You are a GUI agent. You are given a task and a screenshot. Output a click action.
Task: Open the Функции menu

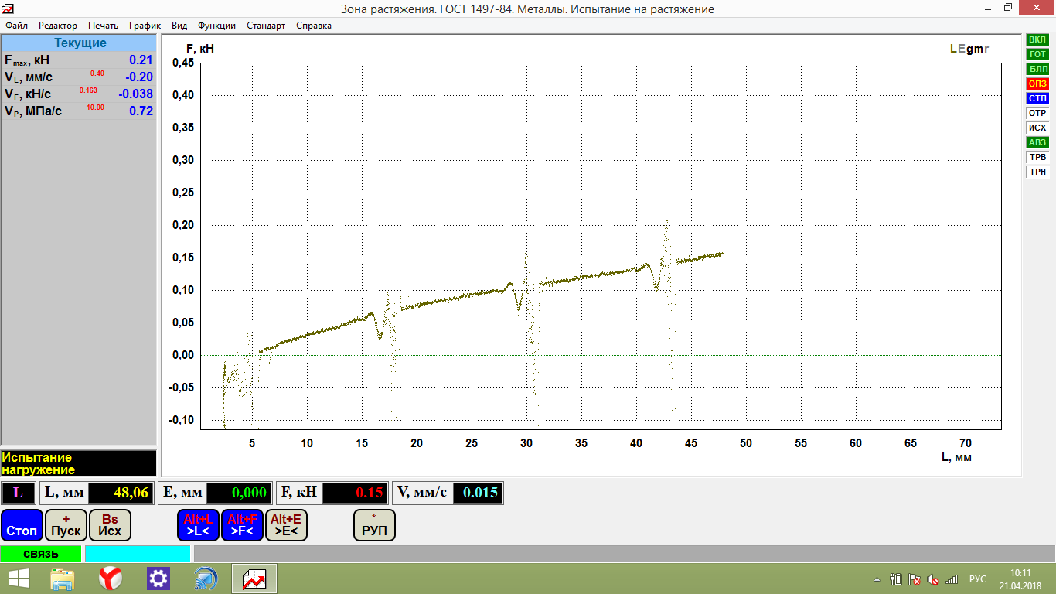tap(216, 26)
